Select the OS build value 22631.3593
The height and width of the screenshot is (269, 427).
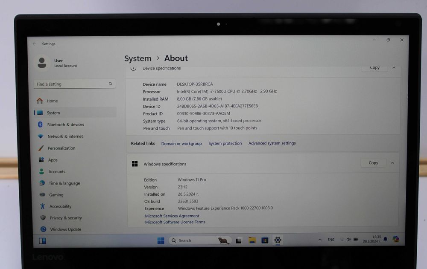(188, 201)
